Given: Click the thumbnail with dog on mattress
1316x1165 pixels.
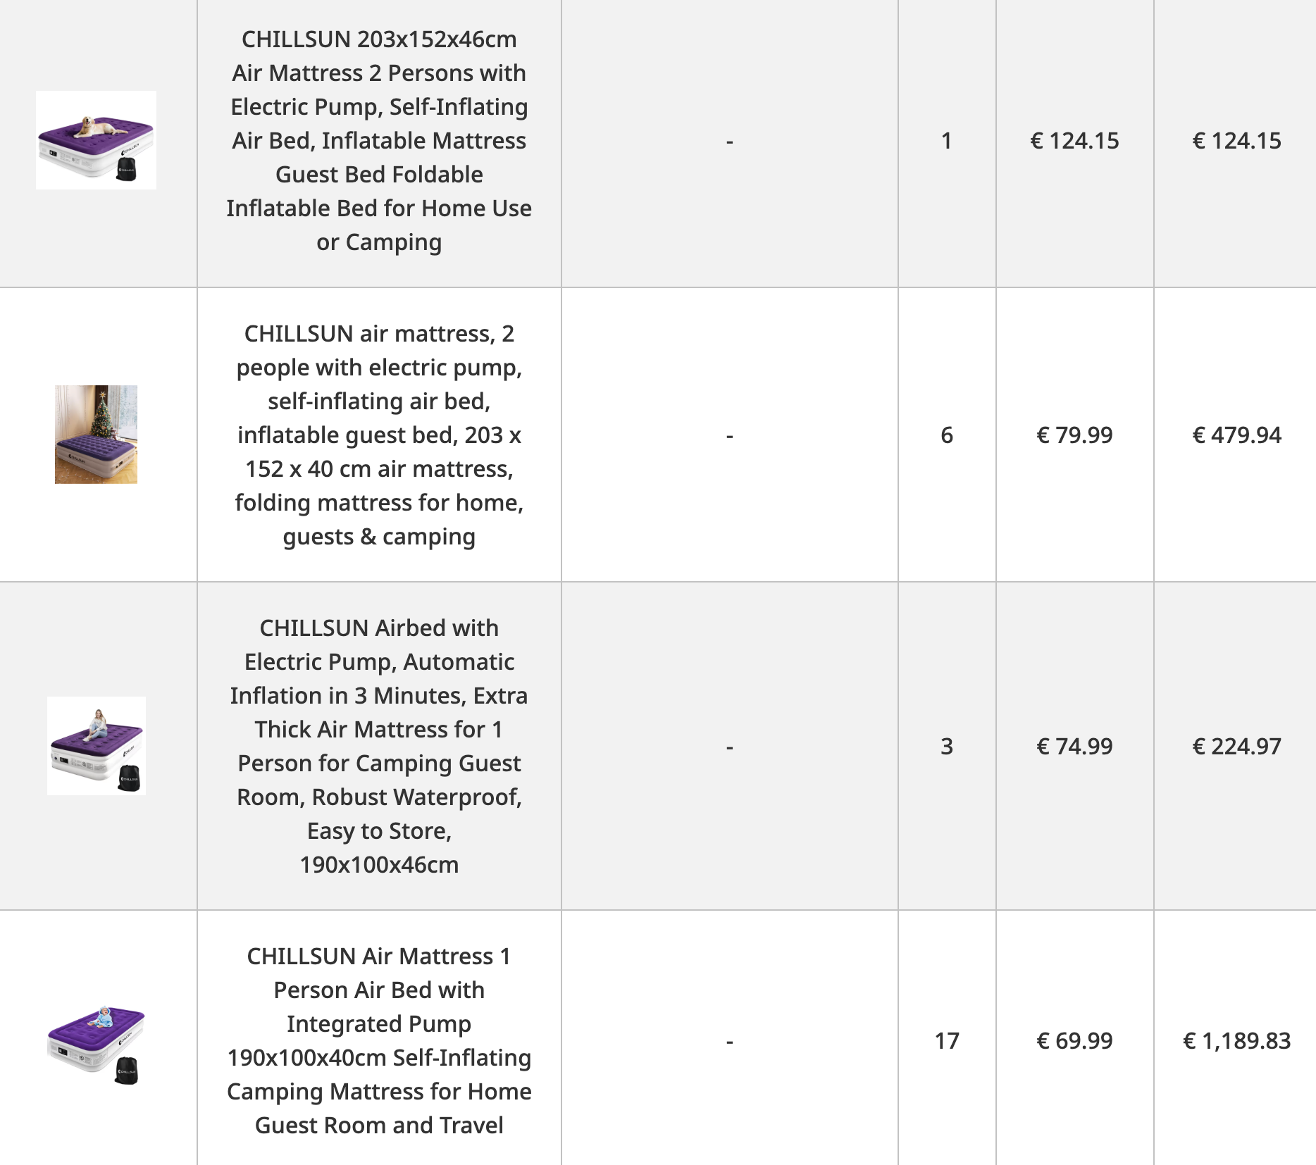Looking at the screenshot, I should (96, 140).
